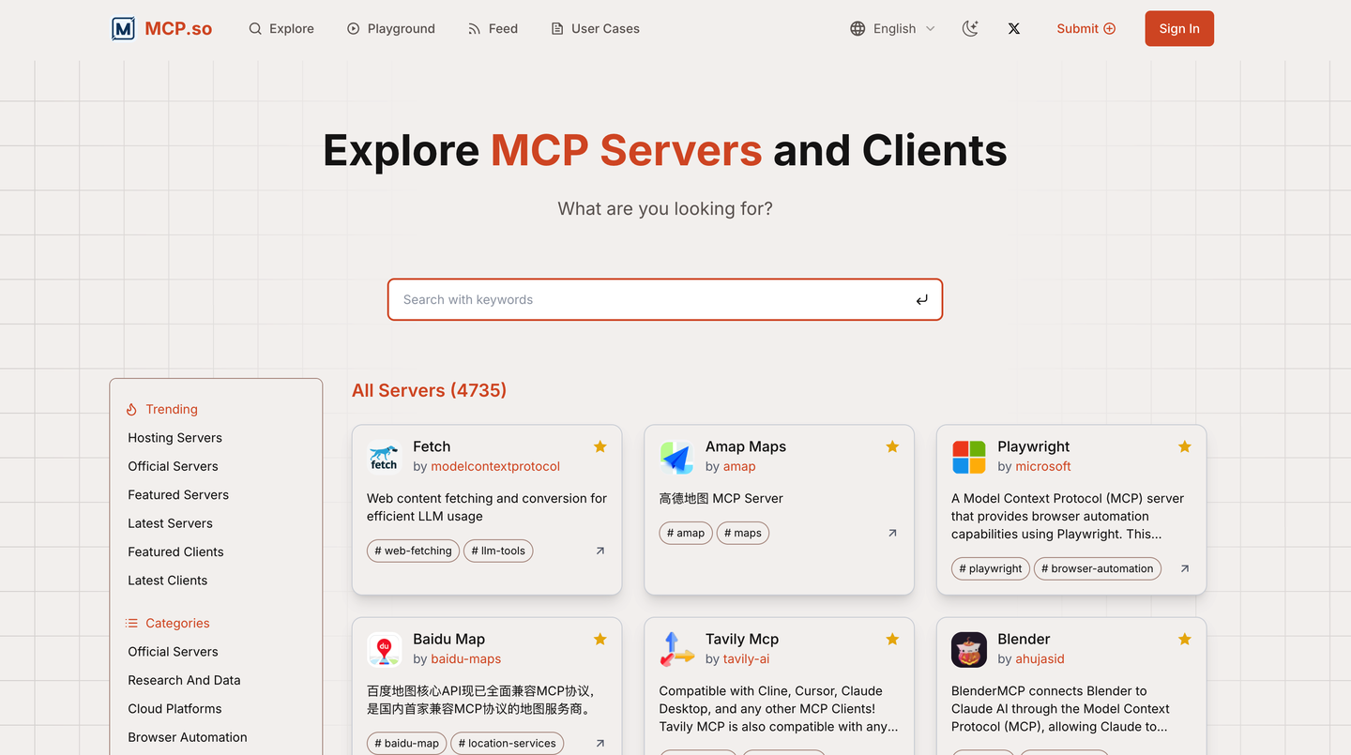Click the Blender server logo icon

[x=968, y=649]
